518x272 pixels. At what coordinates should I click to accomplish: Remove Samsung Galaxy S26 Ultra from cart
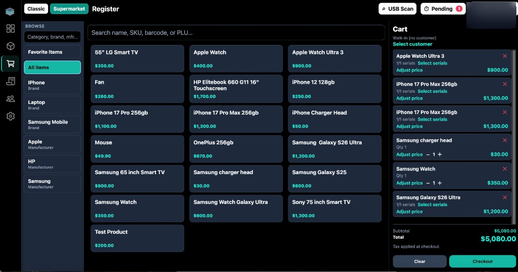click(x=505, y=197)
